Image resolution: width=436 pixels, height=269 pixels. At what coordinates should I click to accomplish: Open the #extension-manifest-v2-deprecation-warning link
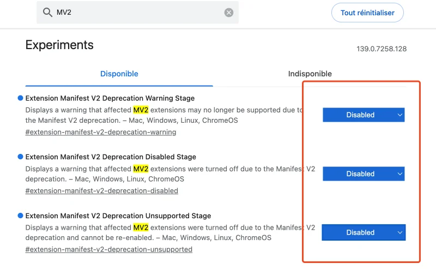(101, 132)
